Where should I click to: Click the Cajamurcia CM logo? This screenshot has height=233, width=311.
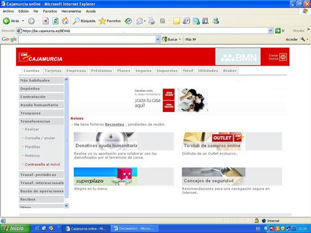pyautogui.click(x=41, y=57)
